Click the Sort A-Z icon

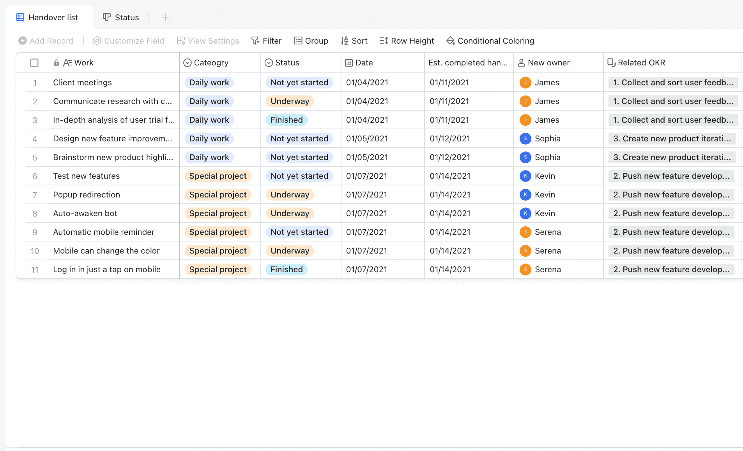tap(345, 41)
